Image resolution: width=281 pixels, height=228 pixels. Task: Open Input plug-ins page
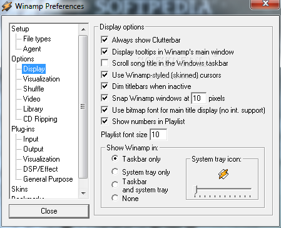pos(31,139)
